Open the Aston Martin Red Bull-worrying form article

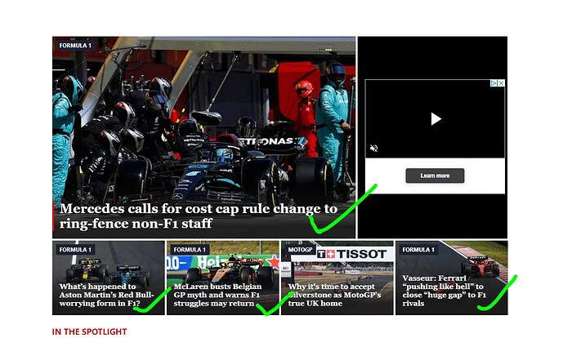[x=106, y=295]
